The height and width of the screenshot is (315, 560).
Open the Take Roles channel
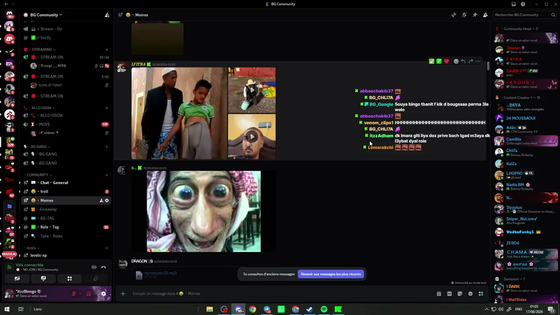pos(66,236)
